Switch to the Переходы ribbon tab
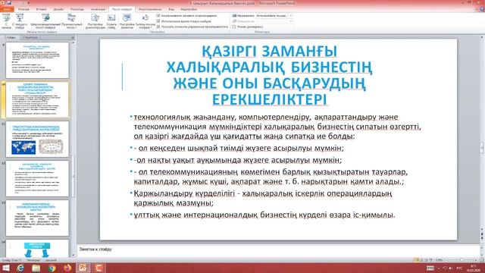This screenshot has width=485, height=273. [x=77, y=9]
